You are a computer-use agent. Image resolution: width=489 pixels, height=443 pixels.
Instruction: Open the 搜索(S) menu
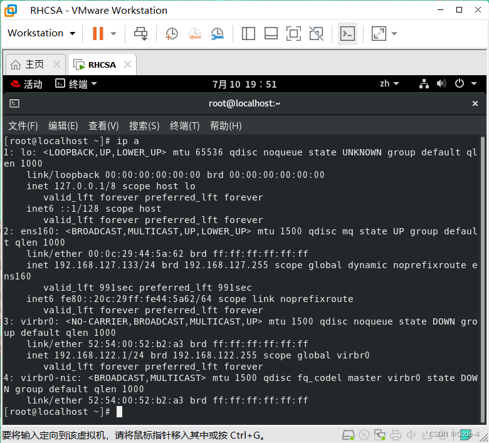tap(144, 126)
